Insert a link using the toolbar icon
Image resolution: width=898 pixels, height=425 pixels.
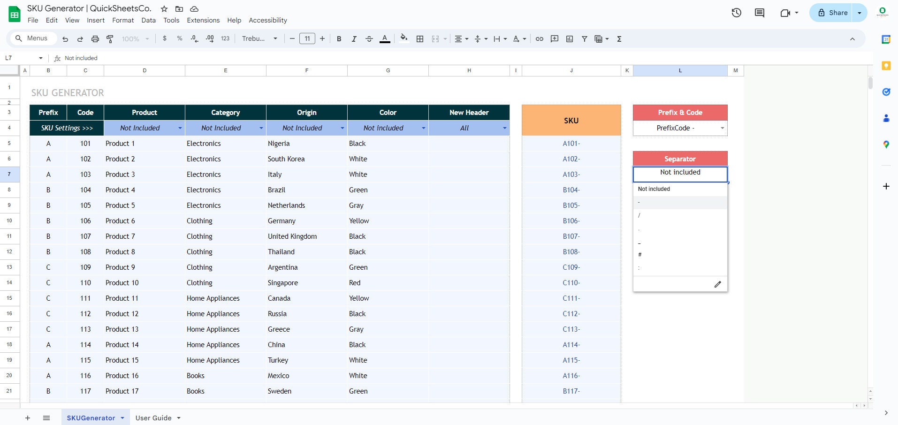tap(539, 38)
